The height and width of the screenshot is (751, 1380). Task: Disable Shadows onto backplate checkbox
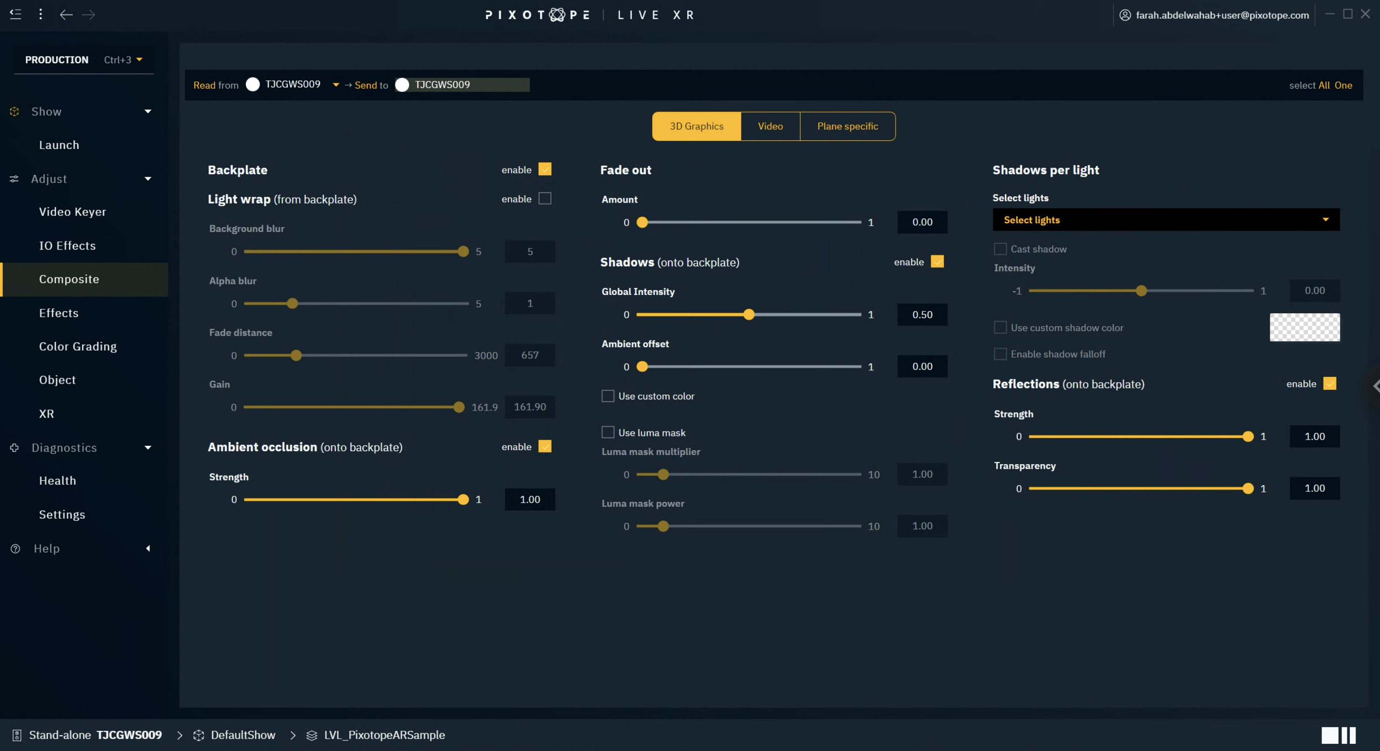coord(937,262)
